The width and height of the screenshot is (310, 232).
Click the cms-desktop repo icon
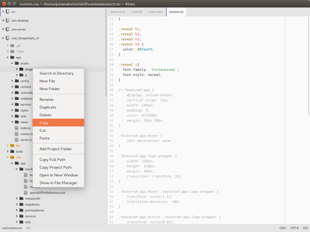(x=7, y=20)
